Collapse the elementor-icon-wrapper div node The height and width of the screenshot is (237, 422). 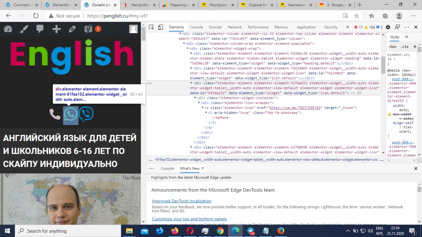point(199,103)
